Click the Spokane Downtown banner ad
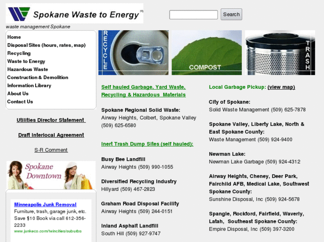324x242 pixels. (x=51, y=175)
